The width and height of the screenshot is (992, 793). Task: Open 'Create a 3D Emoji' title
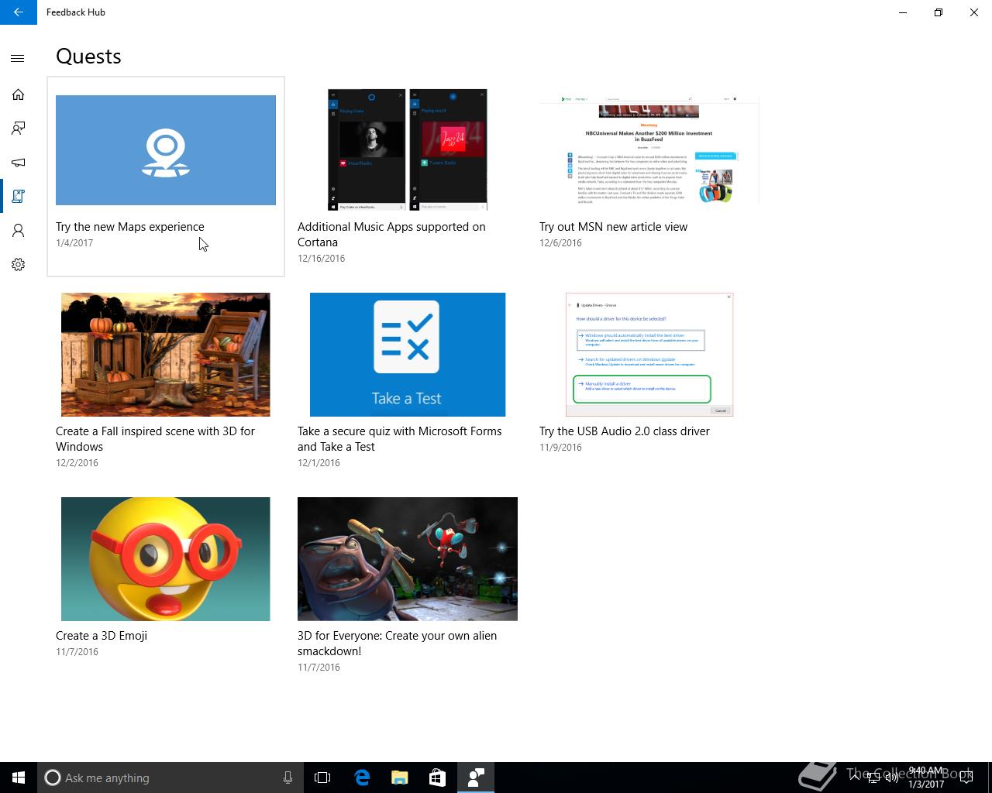(102, 636)
